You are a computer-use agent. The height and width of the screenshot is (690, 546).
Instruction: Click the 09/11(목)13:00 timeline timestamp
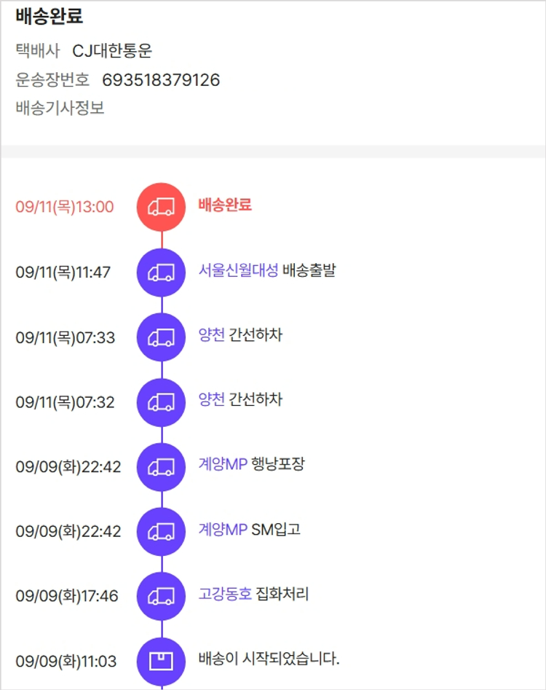tap(65, 207)
